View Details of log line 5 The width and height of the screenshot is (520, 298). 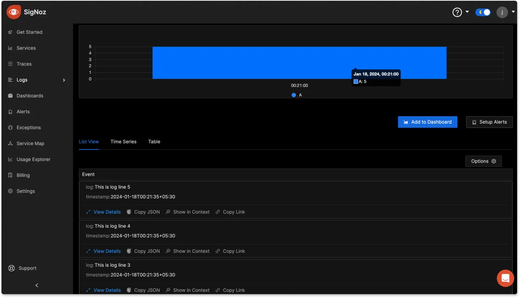(x=103, y=212)
